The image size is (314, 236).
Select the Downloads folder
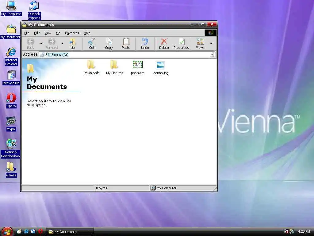(x=91, y=67)
